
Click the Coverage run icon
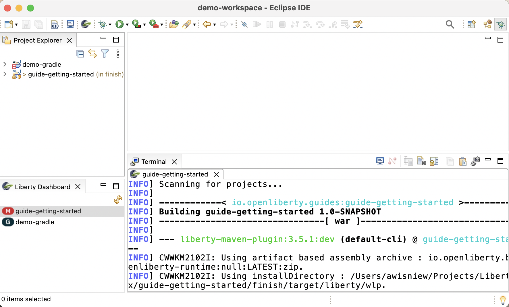click(x=136, y=24)
